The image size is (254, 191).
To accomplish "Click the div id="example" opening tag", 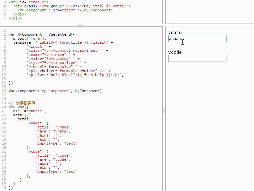I will click(29, 2).
